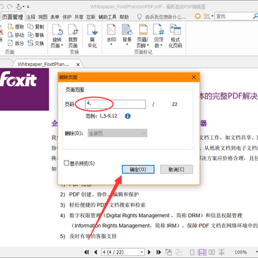Click the page range input field

pos(115,104)
